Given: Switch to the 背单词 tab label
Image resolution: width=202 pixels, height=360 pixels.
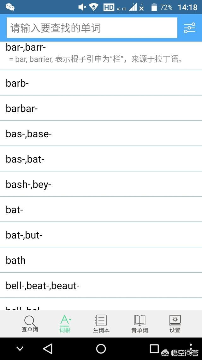Looking at the screenshot, I should coord(140,330).
